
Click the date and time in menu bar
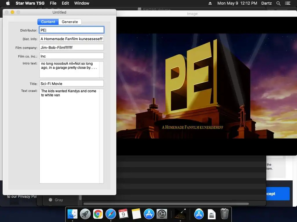point(237,3)
